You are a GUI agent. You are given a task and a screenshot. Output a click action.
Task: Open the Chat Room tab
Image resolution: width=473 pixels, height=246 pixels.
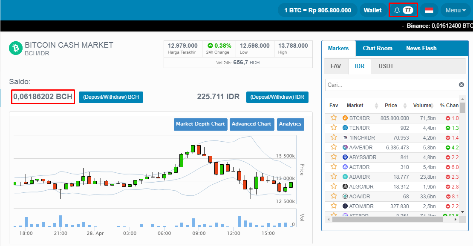pyautogui.click(x=378, y=48)
